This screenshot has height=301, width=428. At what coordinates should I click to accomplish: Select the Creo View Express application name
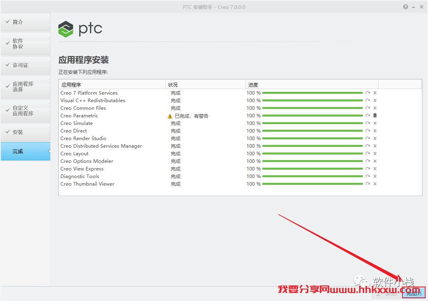[x=82, y=169]
